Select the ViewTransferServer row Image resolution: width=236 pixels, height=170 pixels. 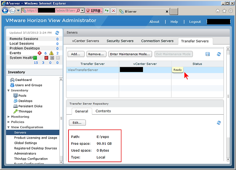point(145,70)
